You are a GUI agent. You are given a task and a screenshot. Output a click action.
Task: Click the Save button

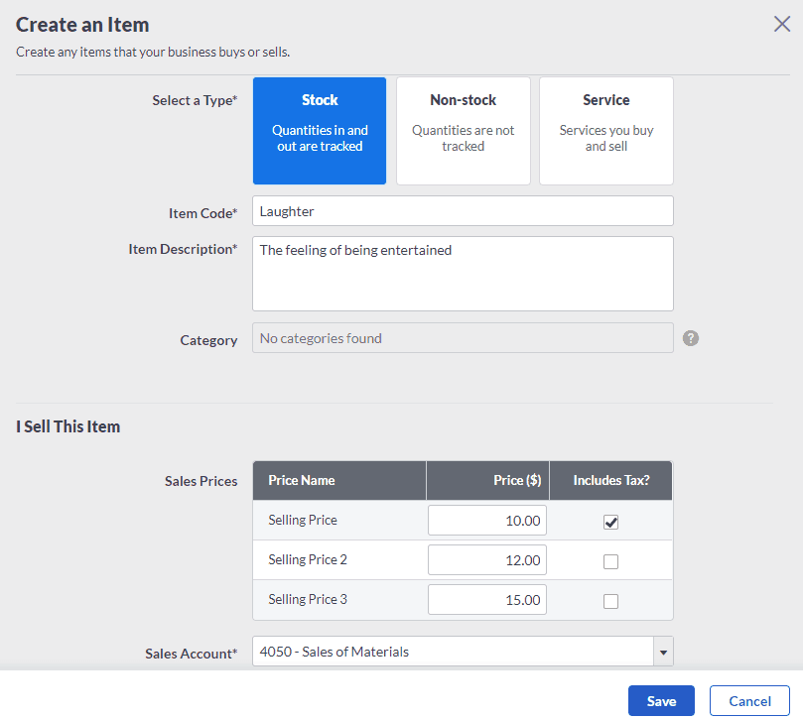661,701
